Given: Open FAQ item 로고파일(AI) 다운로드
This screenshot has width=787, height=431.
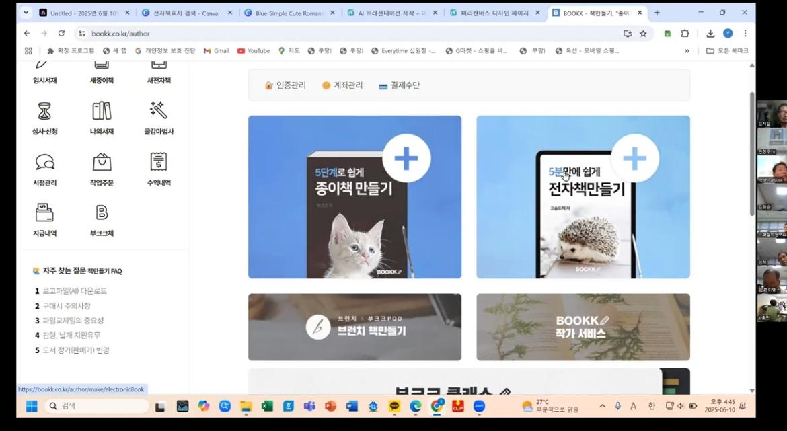Looking at the screenshot, I should (x=74, y=291).
